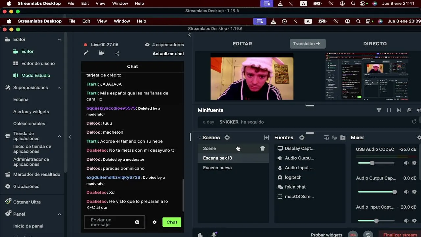Click the camera icon above the chat
The image size is (421, 237).
101,53
